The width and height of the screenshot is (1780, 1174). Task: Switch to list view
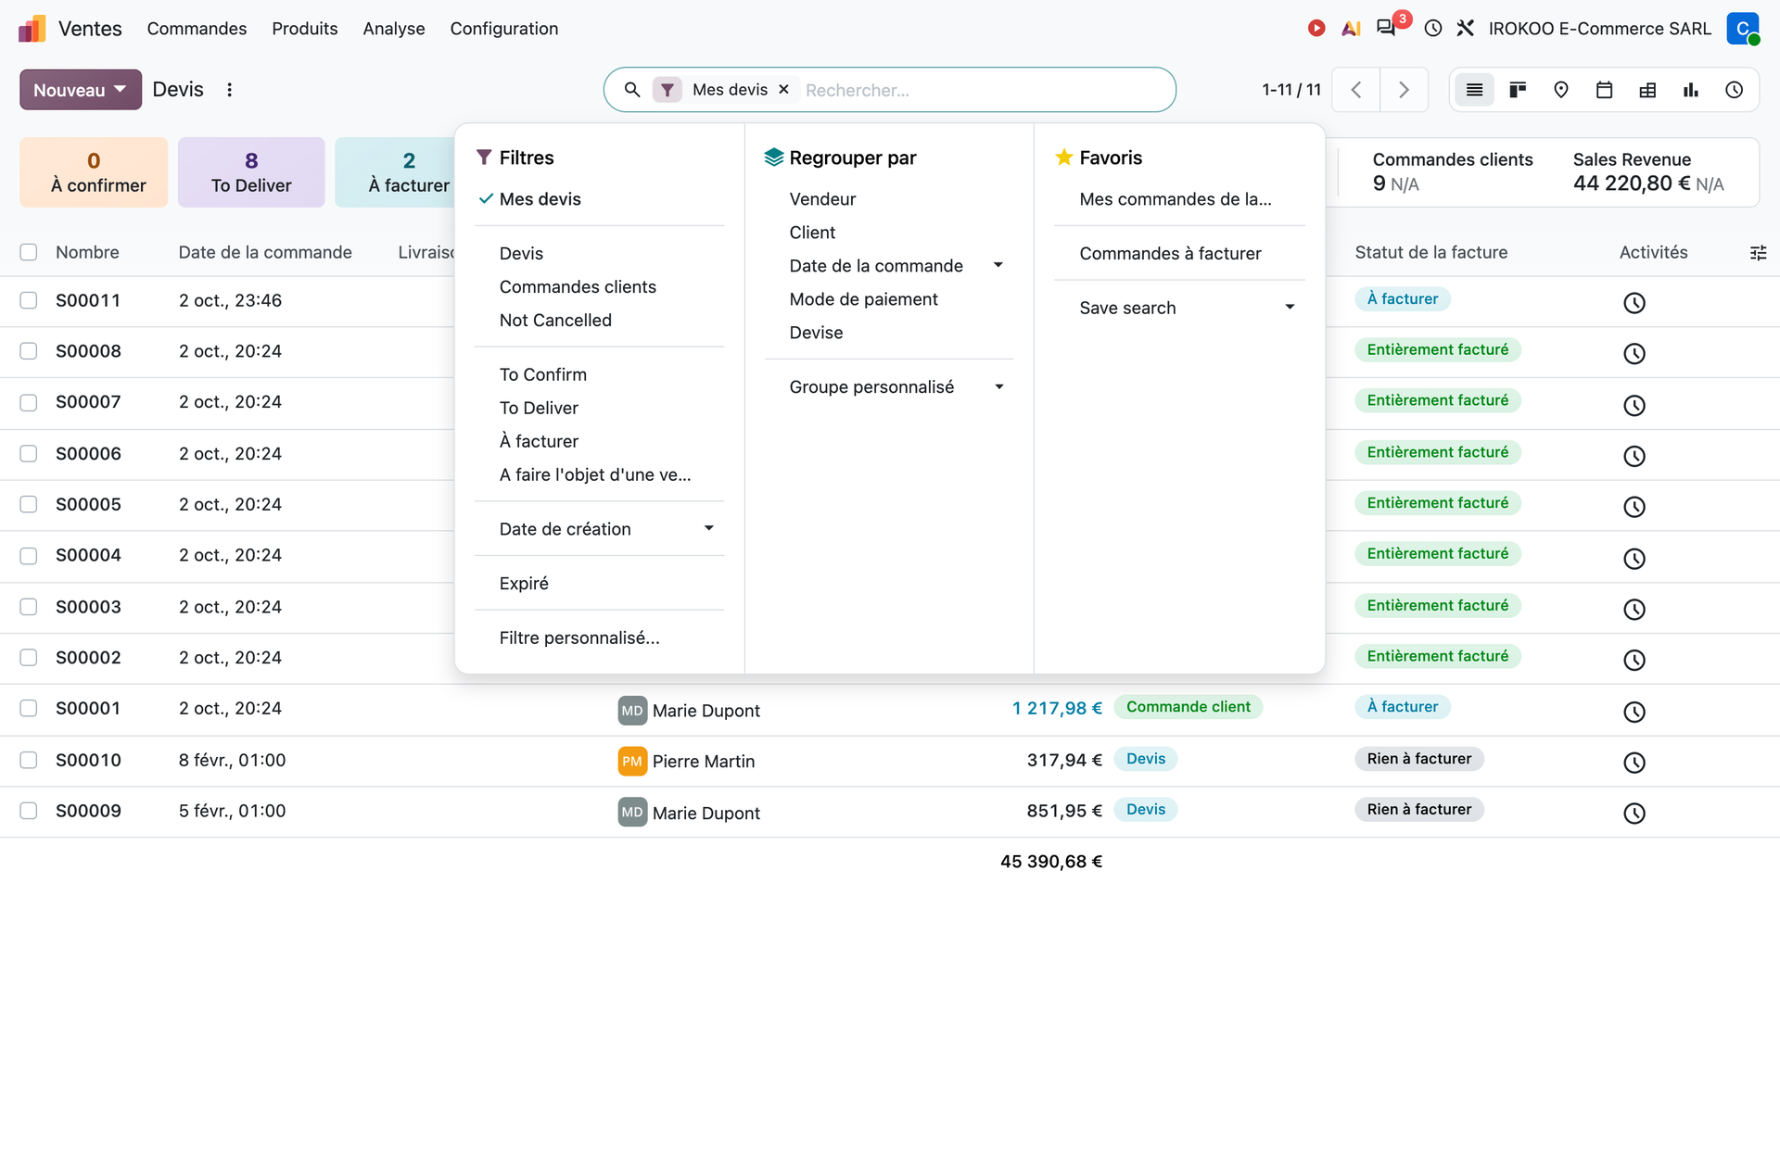(1474, 90)
